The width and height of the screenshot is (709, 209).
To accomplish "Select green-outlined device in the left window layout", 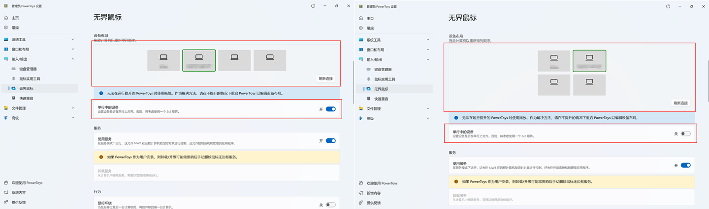I will pyautogui.click(x=199, y=60).
